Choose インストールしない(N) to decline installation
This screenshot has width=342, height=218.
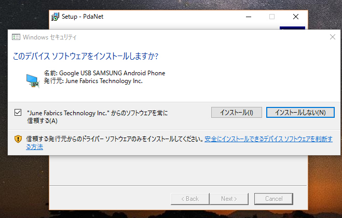click(300, 113)
